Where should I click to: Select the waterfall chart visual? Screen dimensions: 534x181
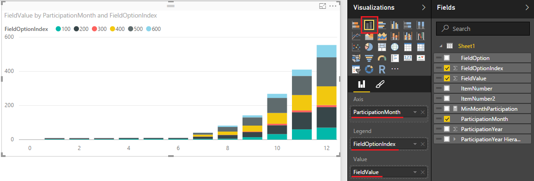[x=420, y=36]
